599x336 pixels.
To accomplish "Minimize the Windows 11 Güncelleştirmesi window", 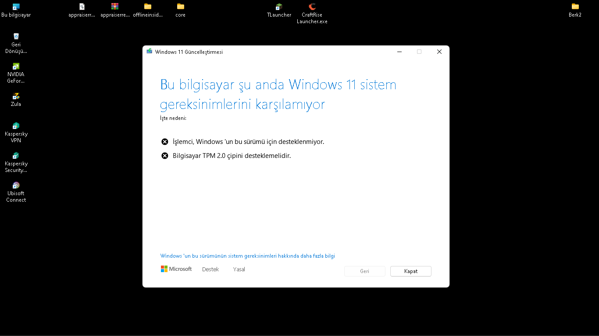I will tap(399, 52).
